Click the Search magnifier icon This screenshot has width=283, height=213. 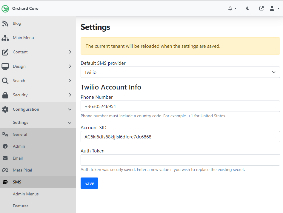pyautogui.click(x=5, y=81)
